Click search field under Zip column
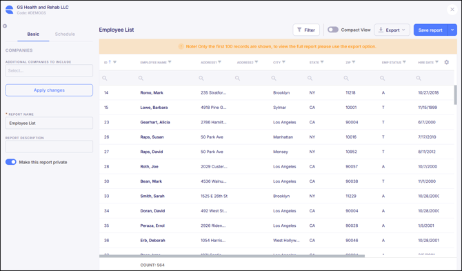This screenshot has height=271, width=462. coord(359,78)
